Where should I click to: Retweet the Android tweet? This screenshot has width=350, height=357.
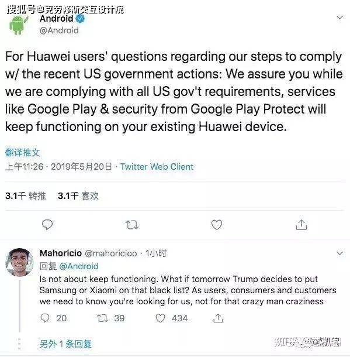(x=132, y=225)
